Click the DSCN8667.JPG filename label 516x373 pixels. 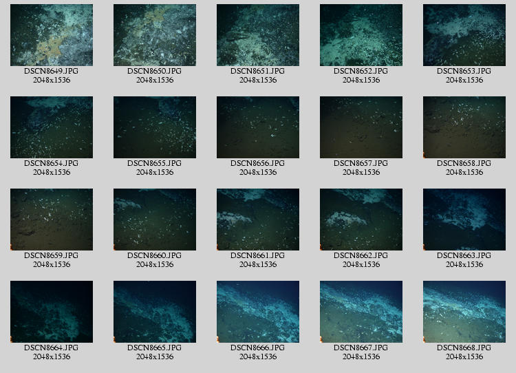tap(361, 348)
